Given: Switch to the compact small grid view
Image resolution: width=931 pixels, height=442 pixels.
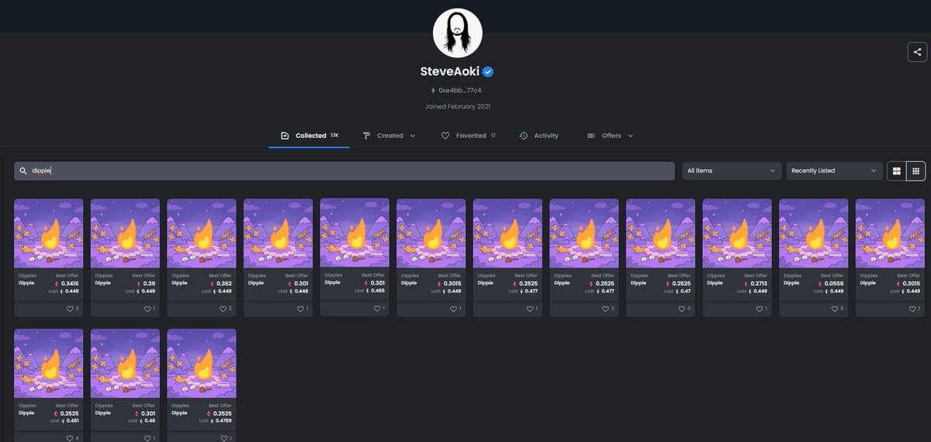Looking at the screenshot, I should pyautogui.click(x=915, y=171).
